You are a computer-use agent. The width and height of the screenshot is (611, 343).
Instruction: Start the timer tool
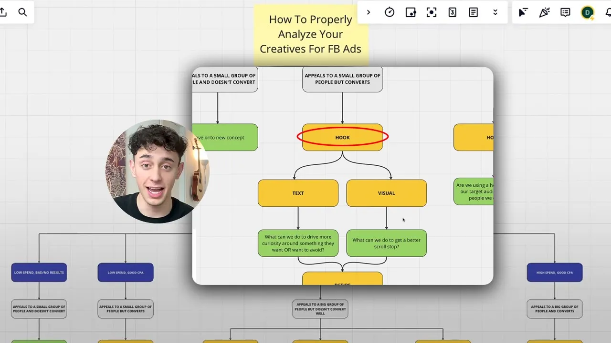[x=390, y=12]
